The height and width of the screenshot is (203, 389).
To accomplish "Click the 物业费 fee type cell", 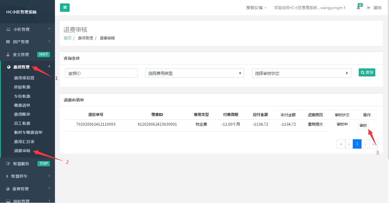I will (201, 124).
